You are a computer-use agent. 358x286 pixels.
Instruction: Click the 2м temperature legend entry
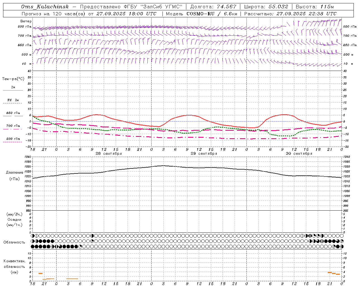point(13,87)
